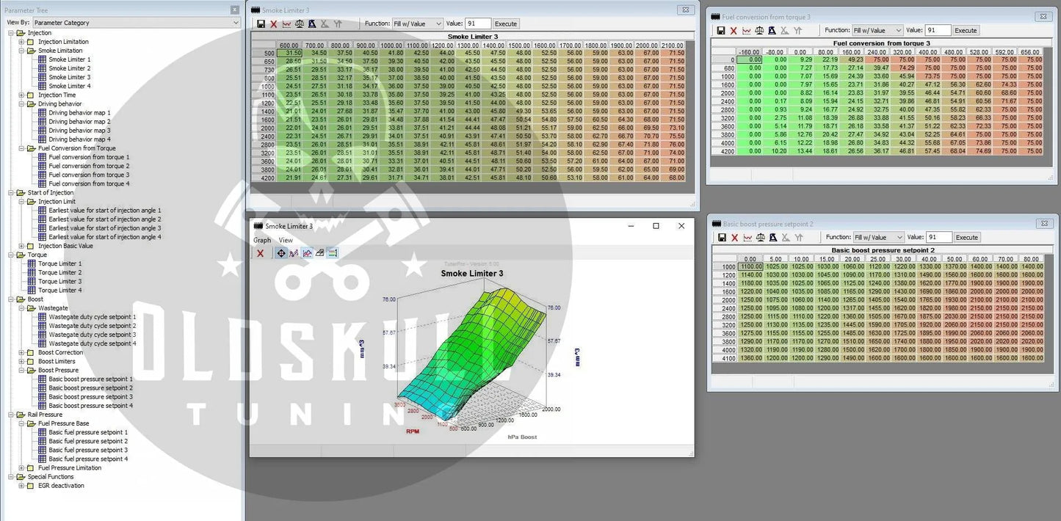This screenshot has width=1061, height=521.
Task: Click the save icon in Smoke Limiter 3 table toolbar
Action: click(x=261, y=23)
